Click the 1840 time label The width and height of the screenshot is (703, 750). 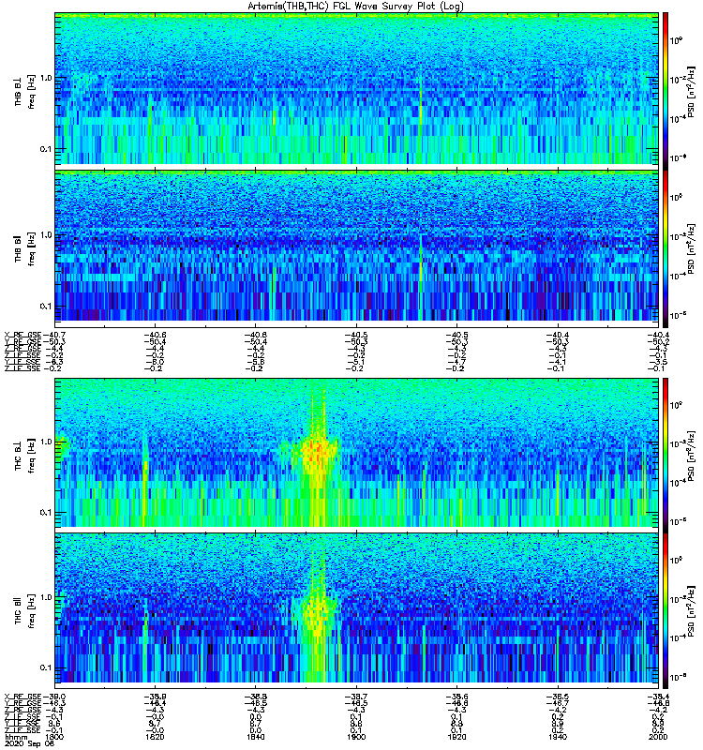point(255,737)
